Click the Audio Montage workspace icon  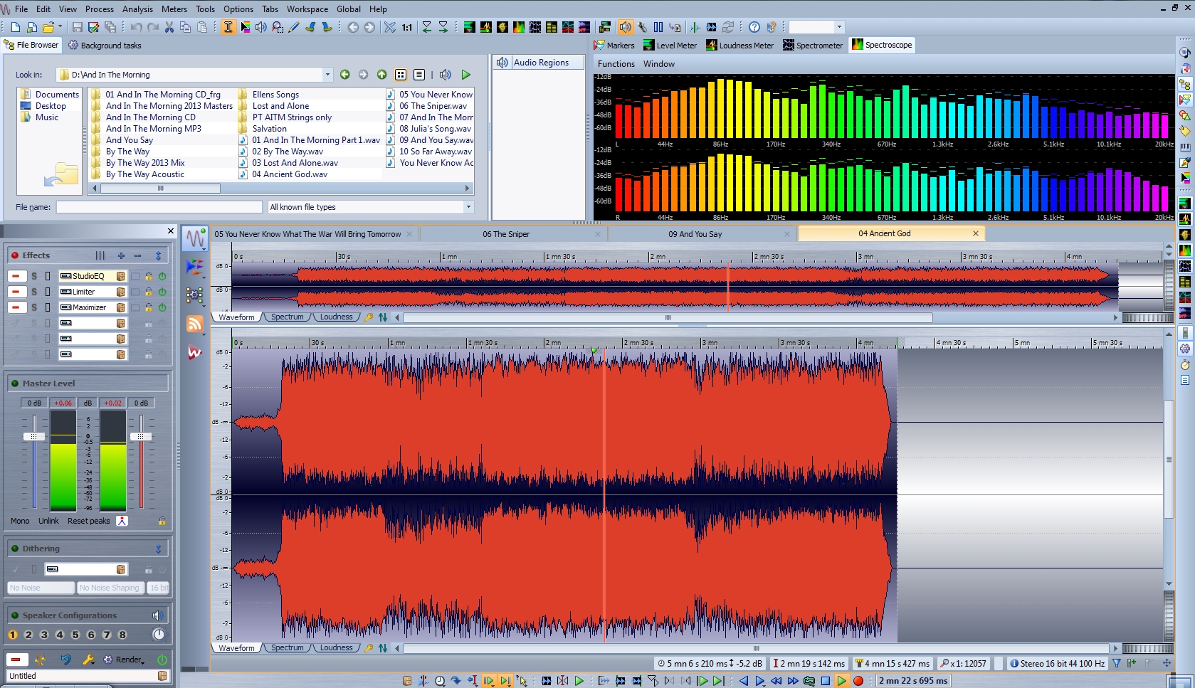(x=195, y=268)
